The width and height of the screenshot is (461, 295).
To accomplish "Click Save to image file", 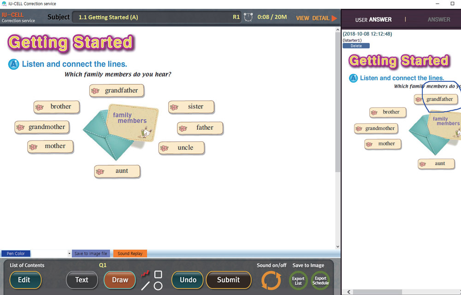I will coord(91,253).
